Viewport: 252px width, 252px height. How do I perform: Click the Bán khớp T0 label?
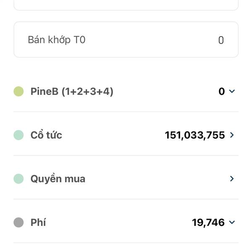click(x=57, y=40)
